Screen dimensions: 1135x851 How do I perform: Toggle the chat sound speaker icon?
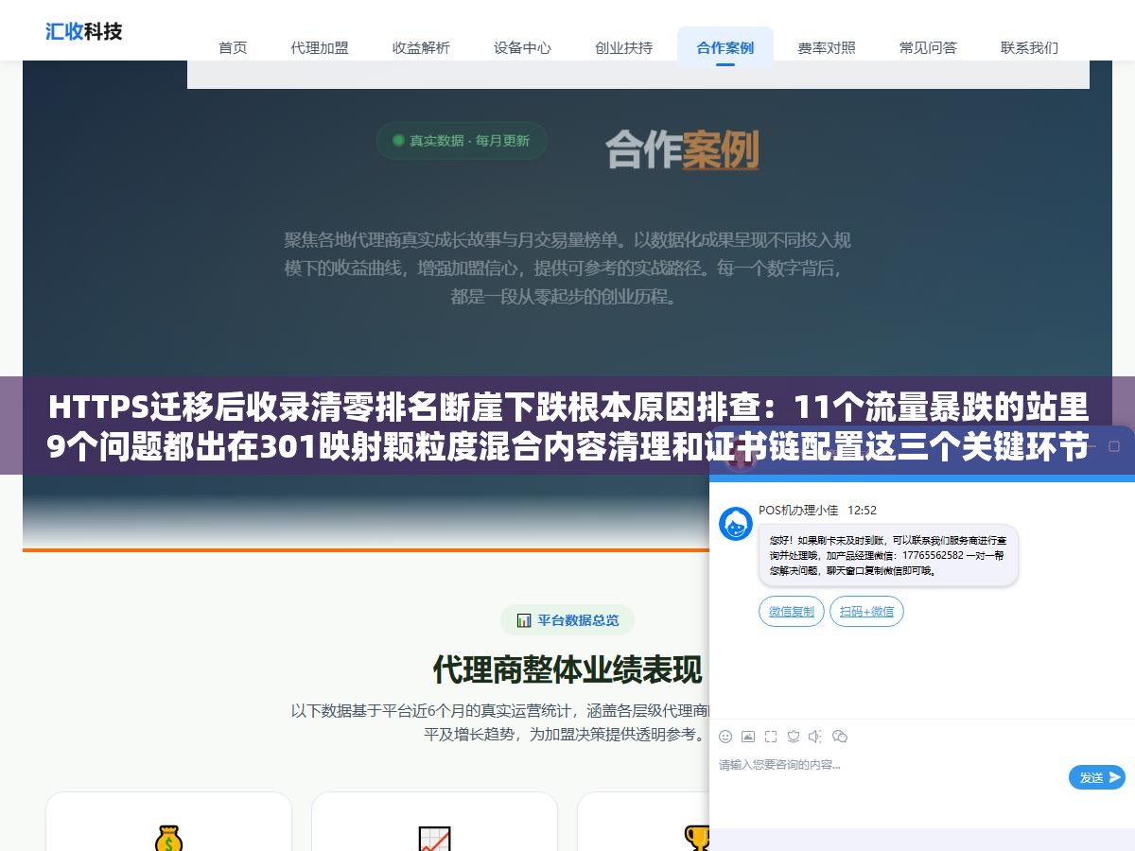[x=815, y=737]
